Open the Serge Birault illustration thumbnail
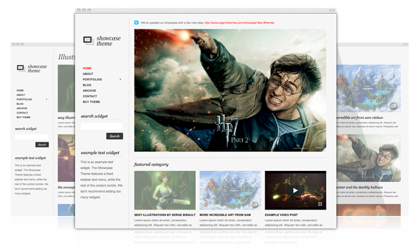 (165, 190)
